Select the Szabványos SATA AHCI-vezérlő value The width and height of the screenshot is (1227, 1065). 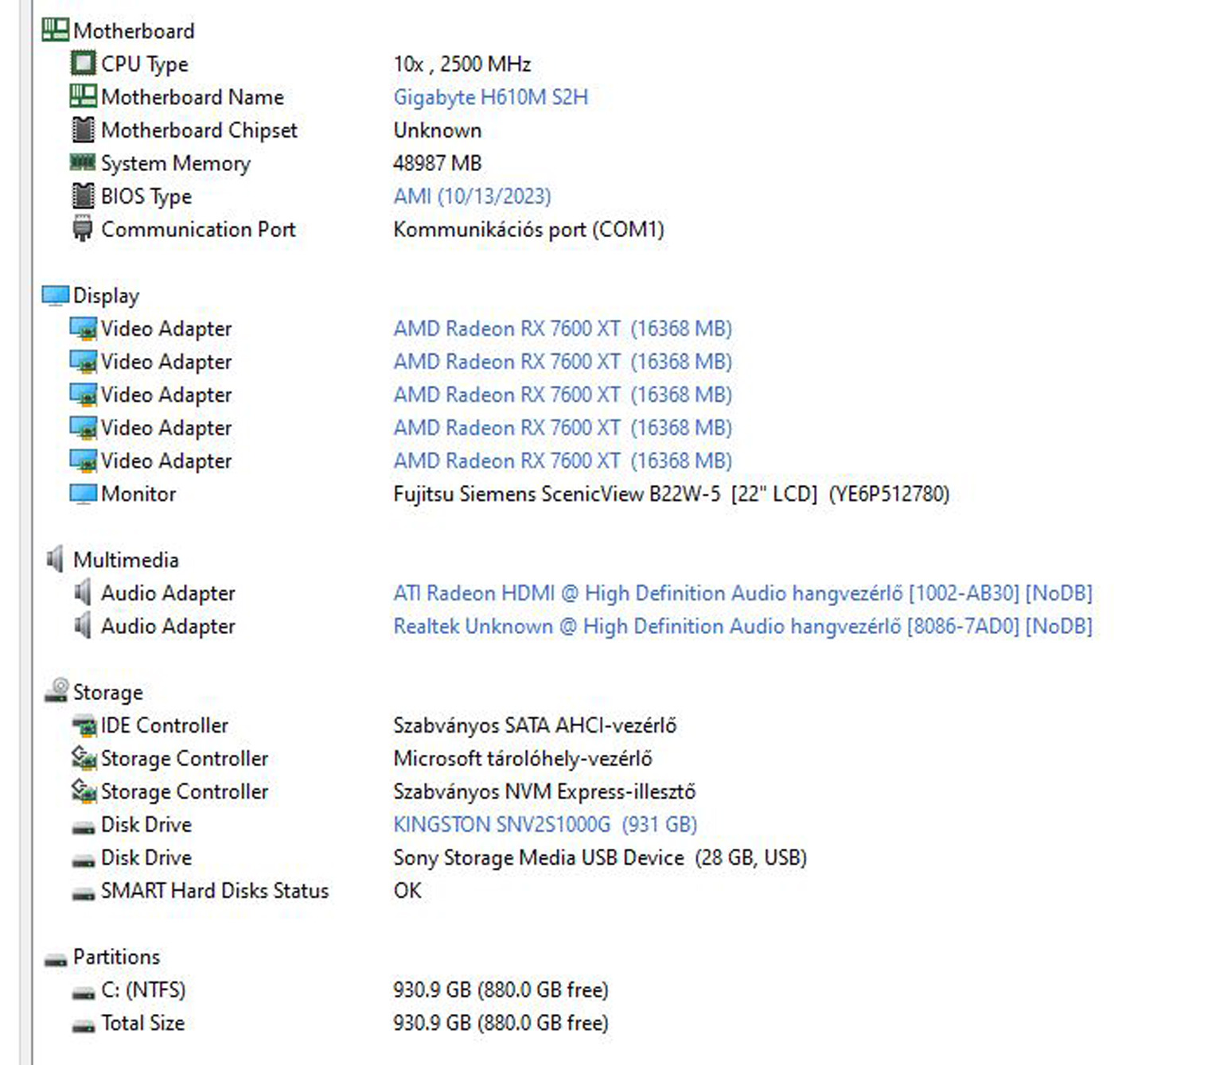[535, 725]
